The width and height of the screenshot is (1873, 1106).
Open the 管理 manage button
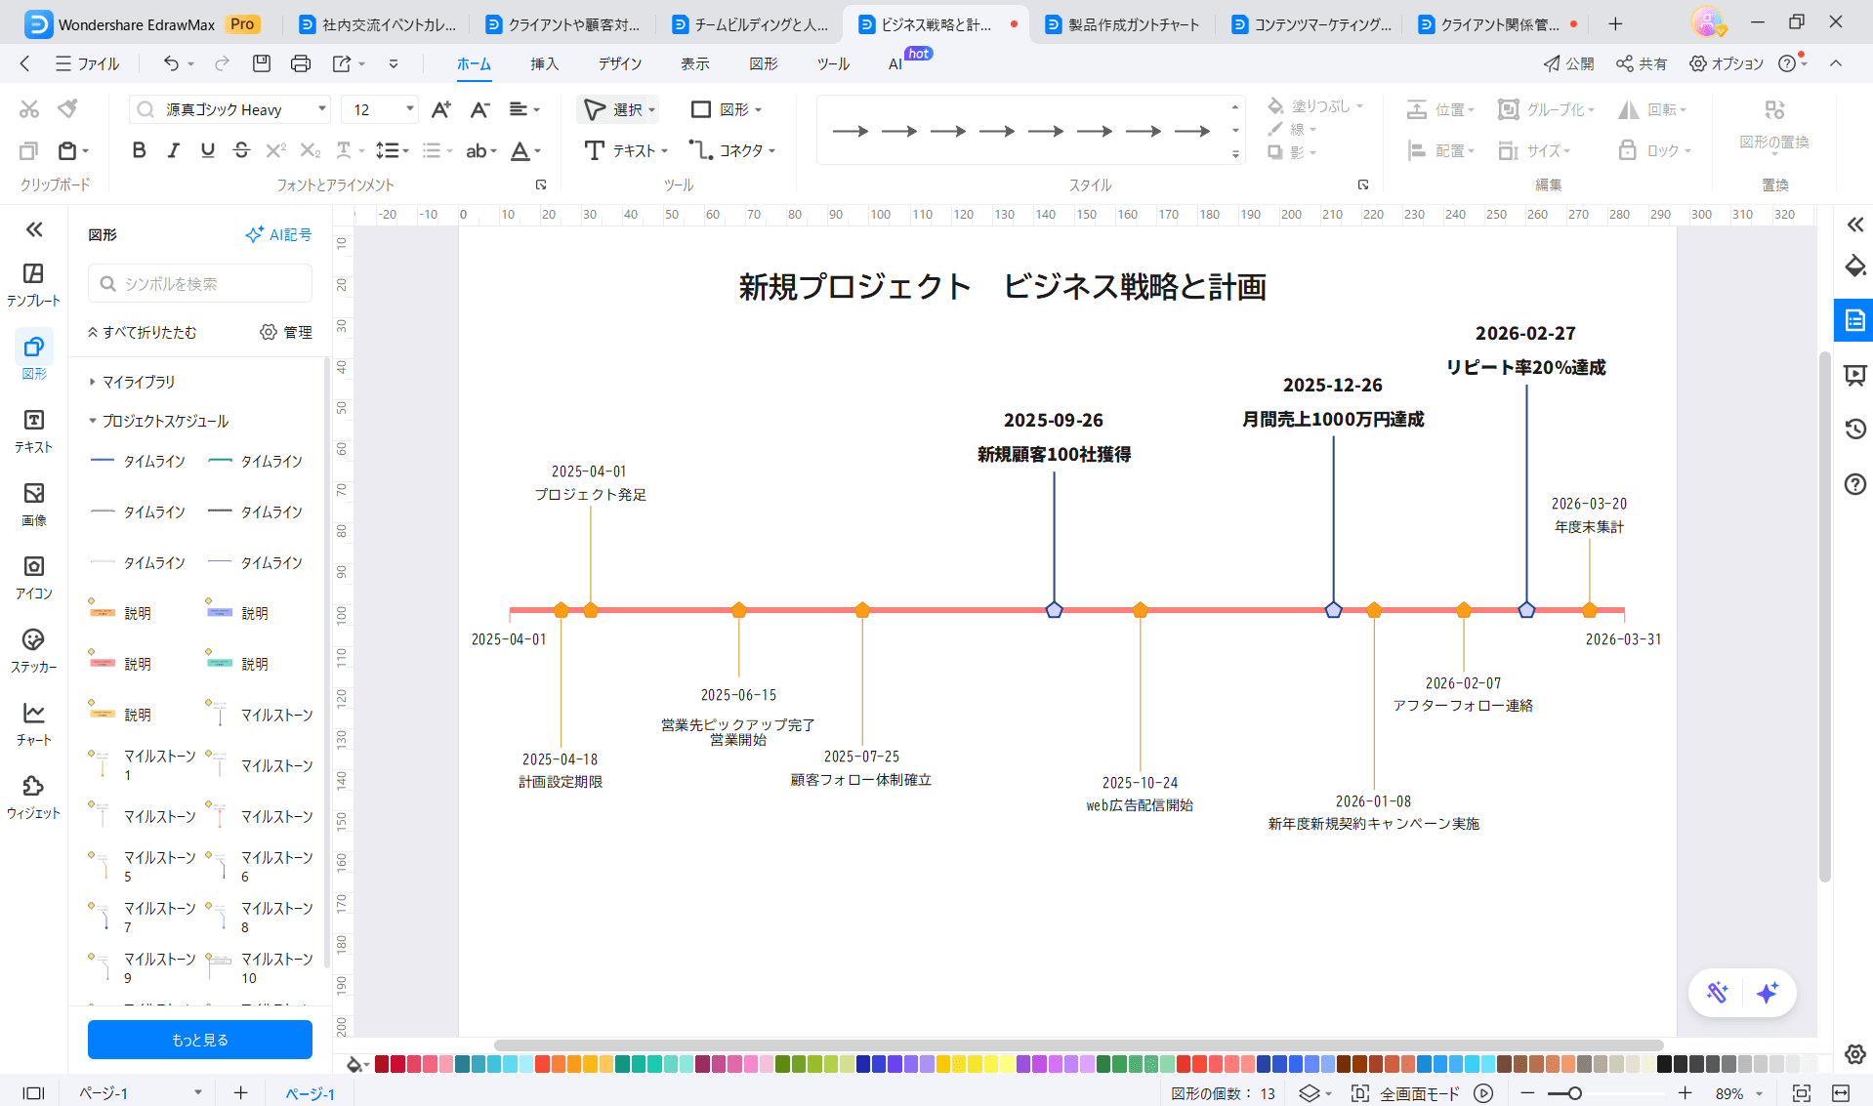(x=286, y=332)
